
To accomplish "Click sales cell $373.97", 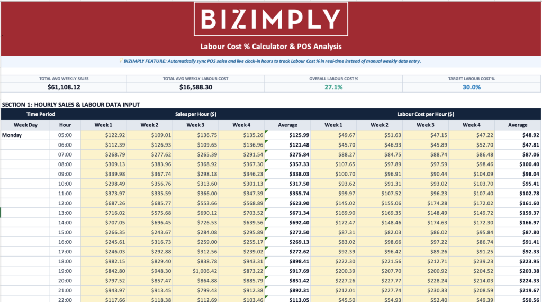I will [103, 193].
